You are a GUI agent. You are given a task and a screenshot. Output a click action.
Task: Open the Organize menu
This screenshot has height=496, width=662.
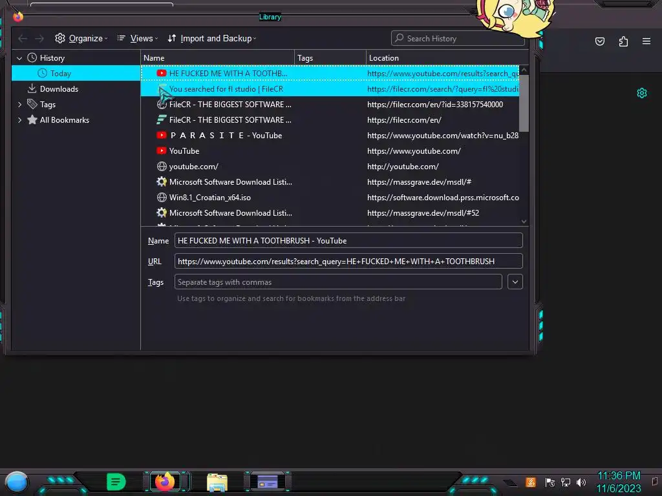click(x=81, y=38)
